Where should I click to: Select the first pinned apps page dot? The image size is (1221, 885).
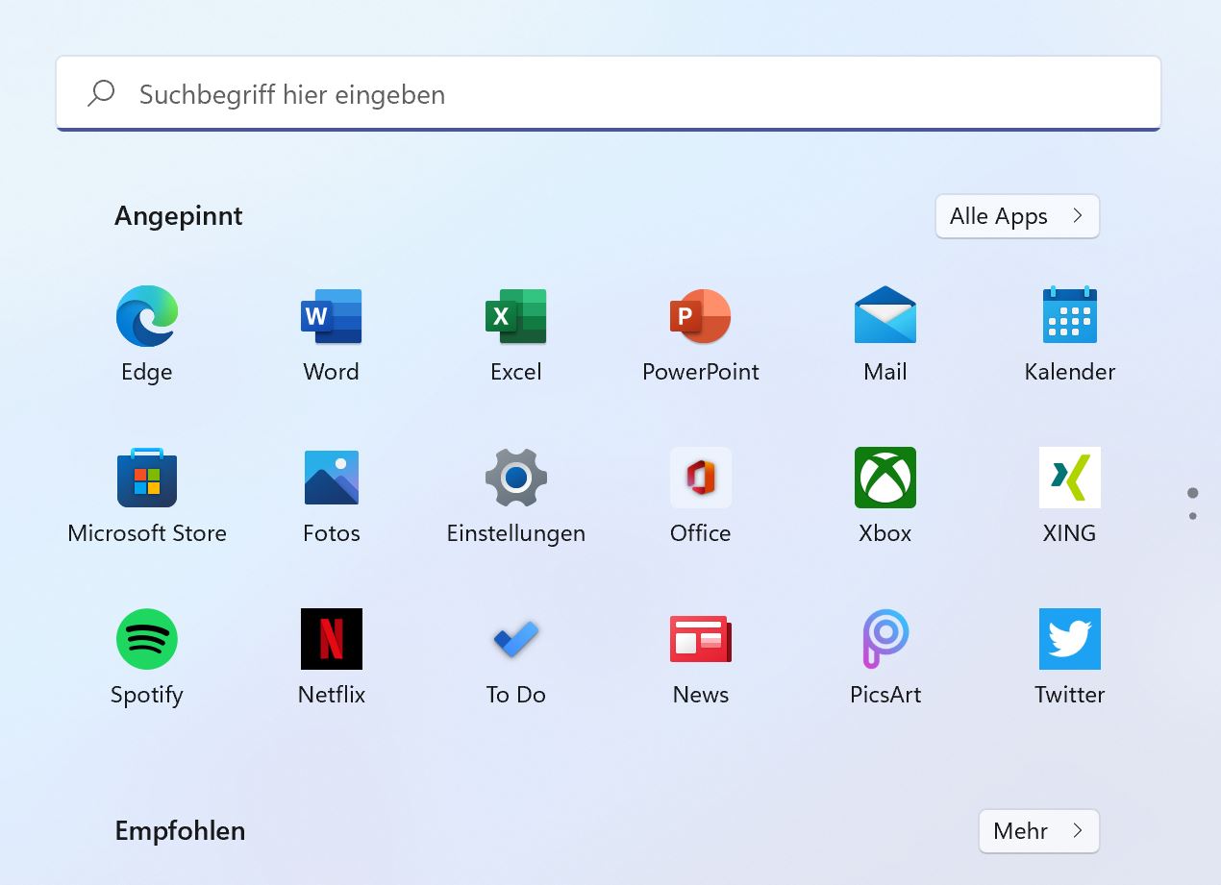(1193, 493)
